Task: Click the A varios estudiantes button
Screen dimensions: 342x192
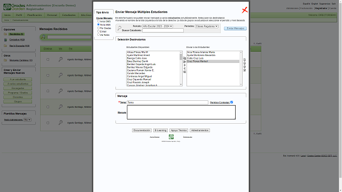Action: [x=18, y=84]
